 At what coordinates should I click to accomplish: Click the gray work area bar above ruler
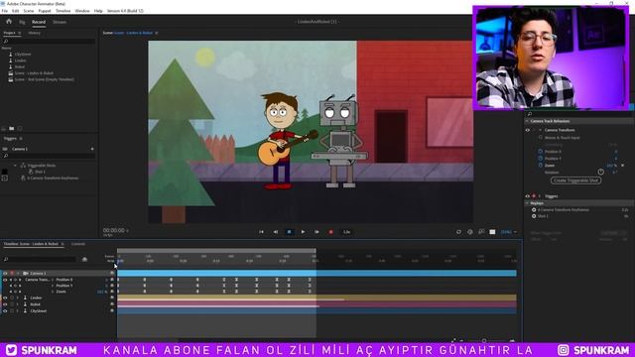(216, 251)
